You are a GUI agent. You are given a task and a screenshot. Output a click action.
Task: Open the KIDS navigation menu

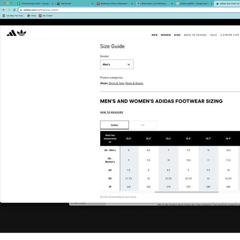tap(177, 35)
